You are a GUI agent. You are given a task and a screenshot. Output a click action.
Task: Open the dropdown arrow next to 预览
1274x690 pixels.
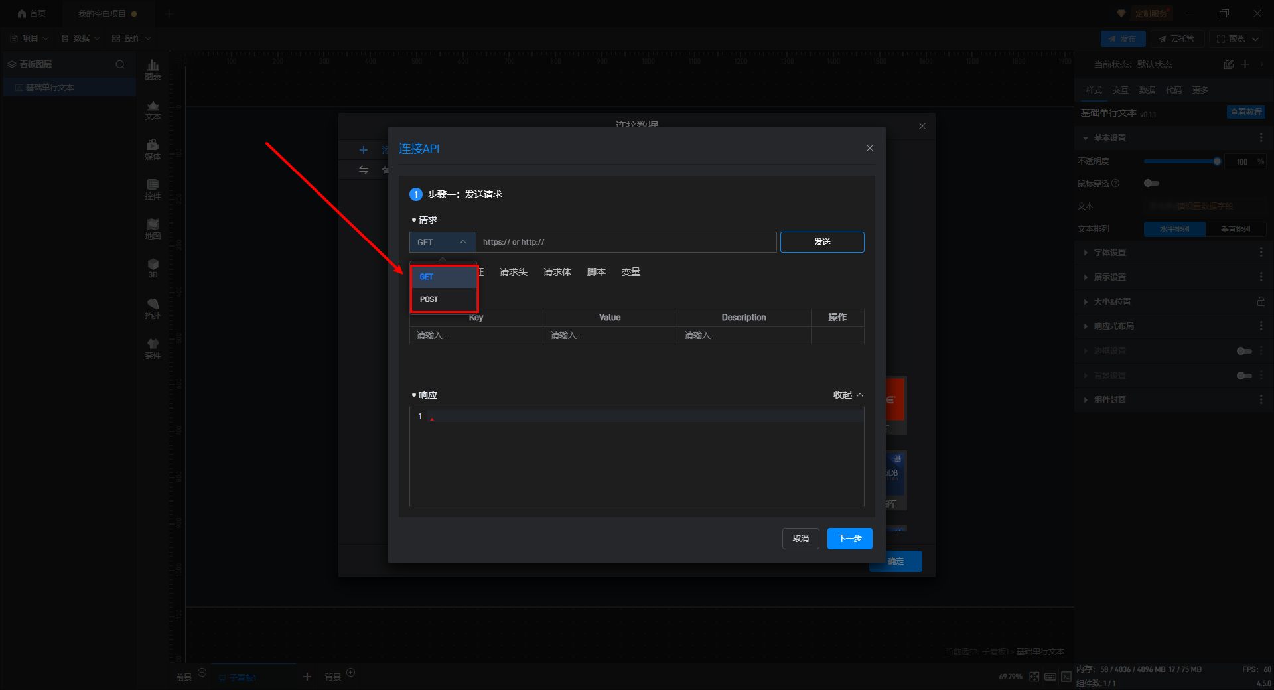(1255, 39)
